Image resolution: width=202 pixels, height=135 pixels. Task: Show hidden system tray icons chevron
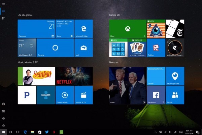pos(156,132)
